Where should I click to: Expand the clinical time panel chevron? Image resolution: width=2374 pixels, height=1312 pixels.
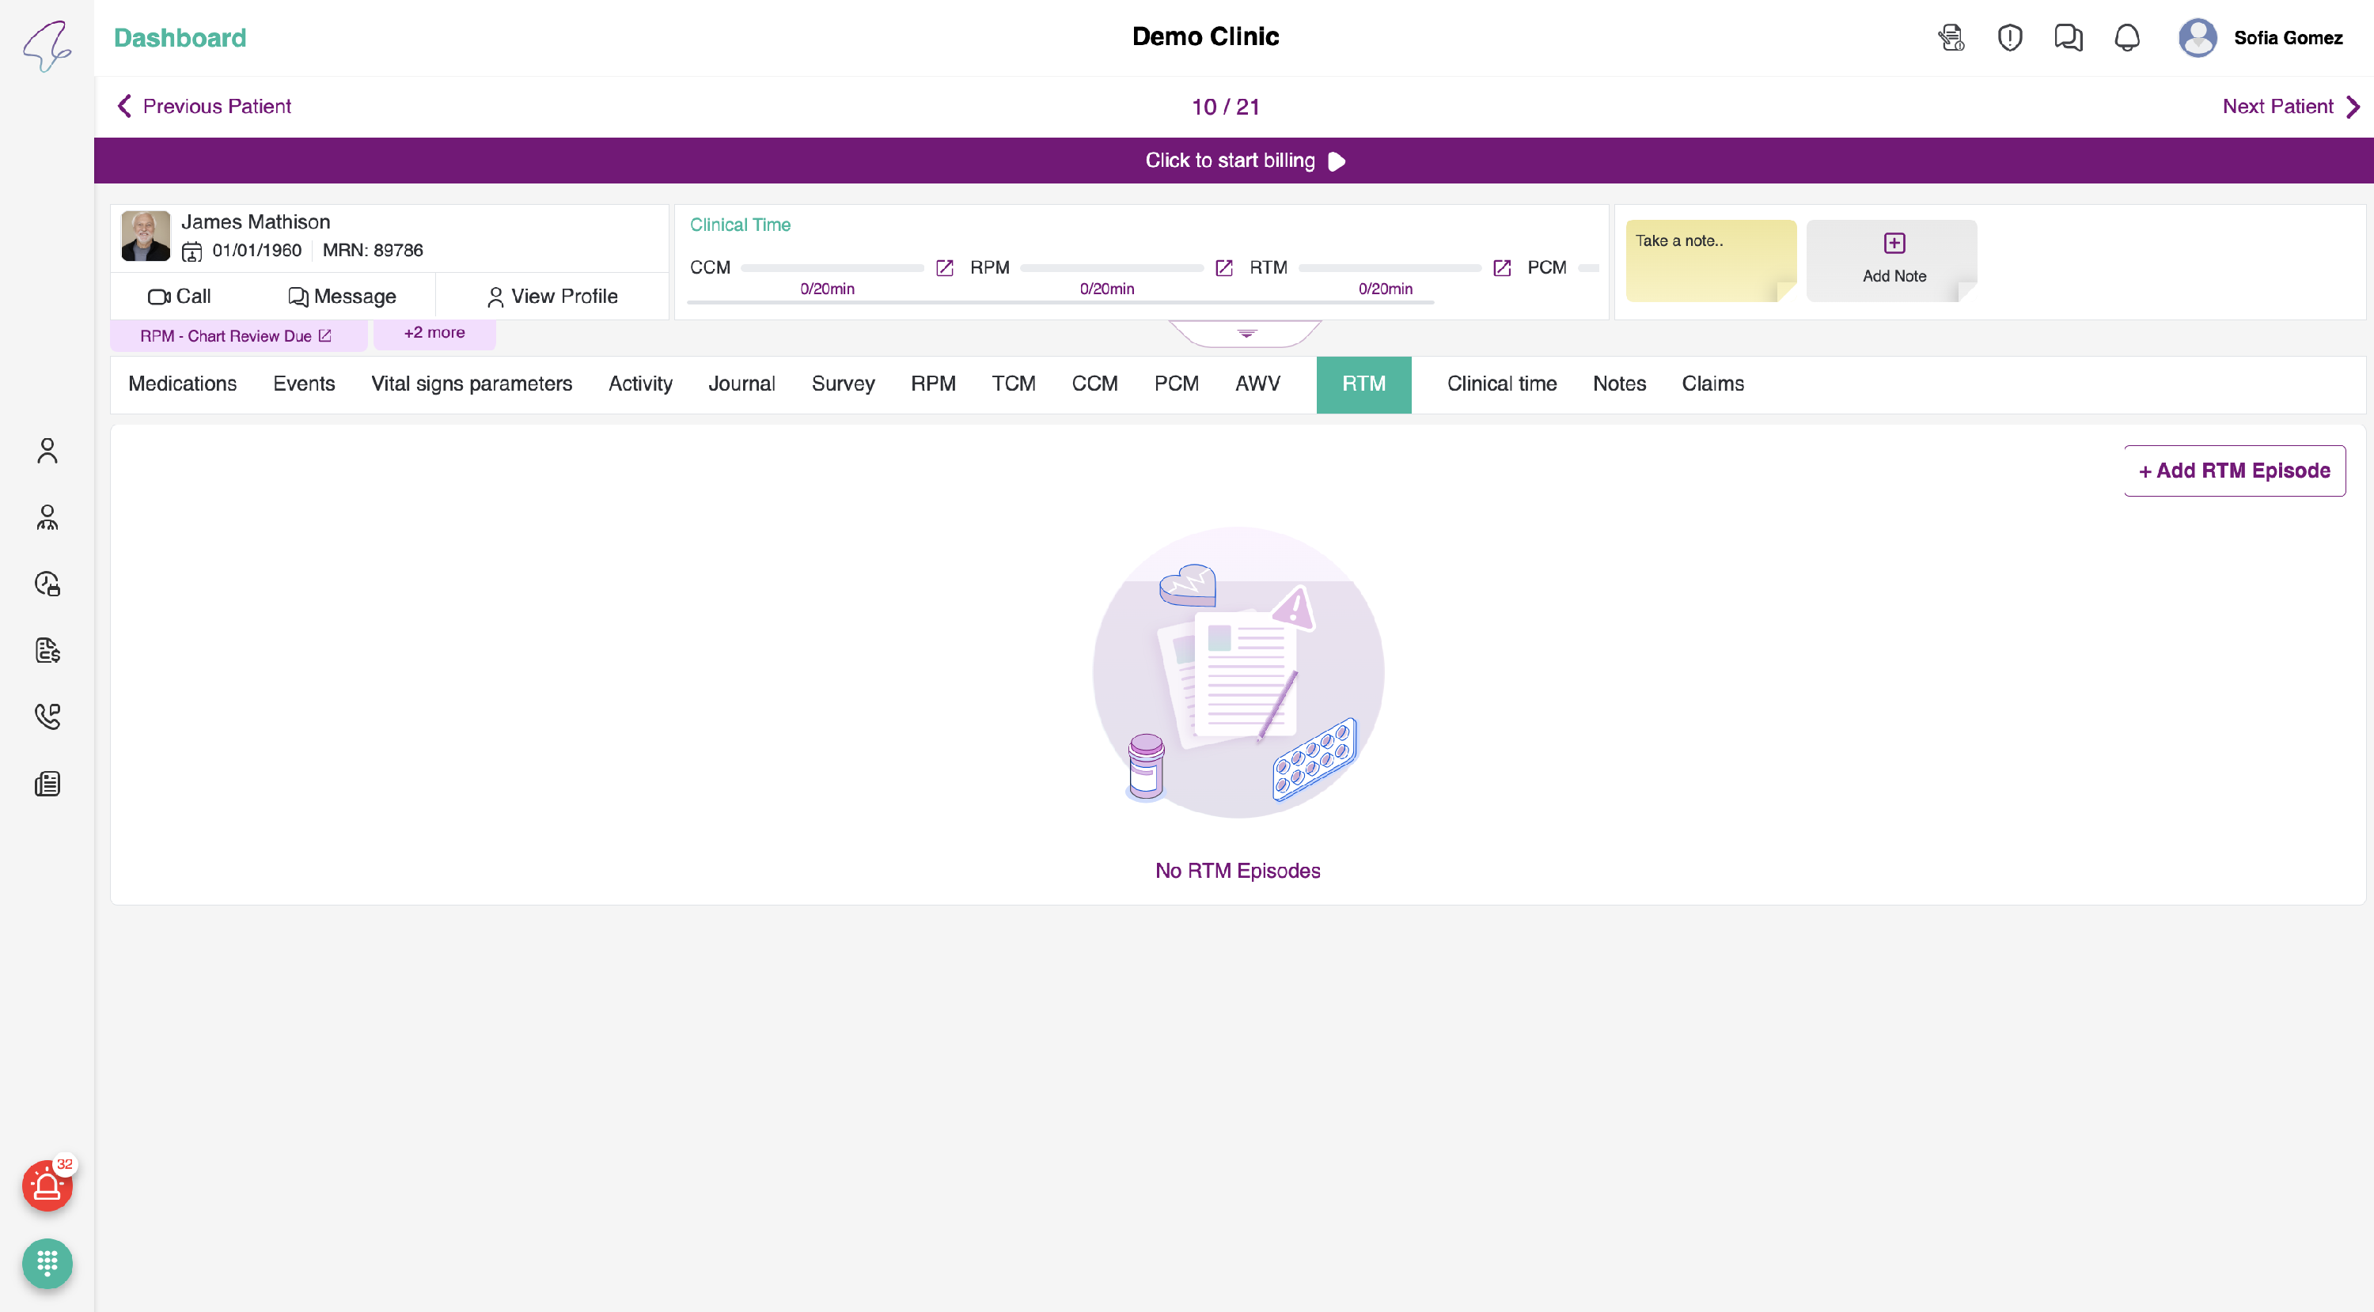[1246, 333]
